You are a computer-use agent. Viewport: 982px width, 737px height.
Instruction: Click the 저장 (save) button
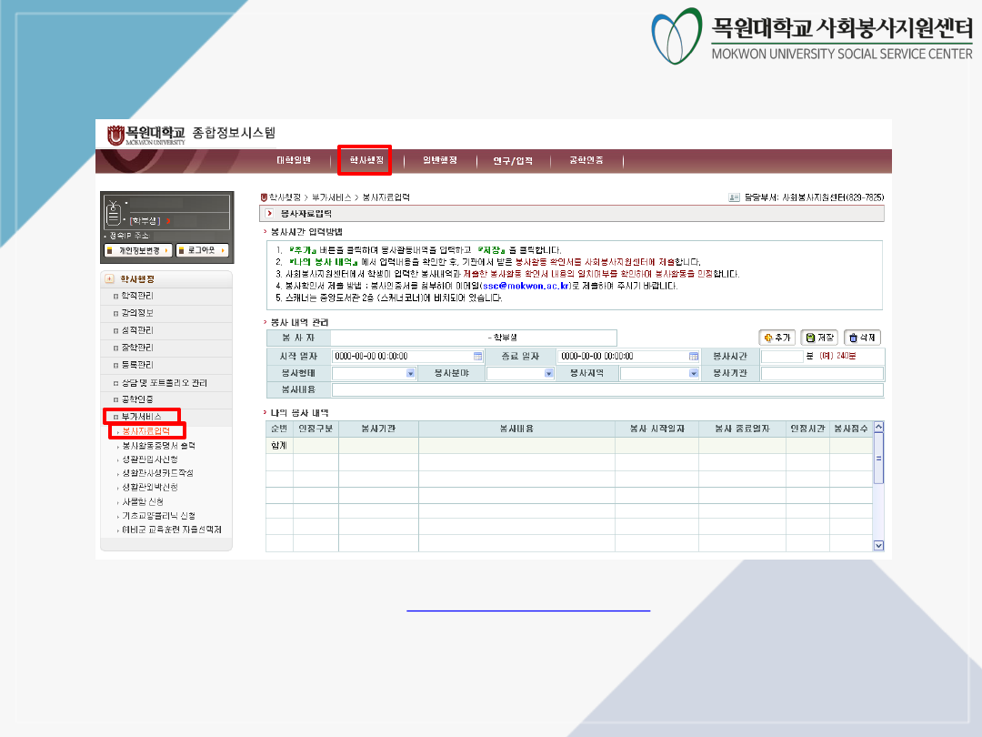pos(819,337)
